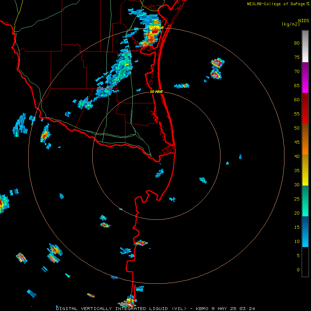Screen dimensions: 311x311
Task: Select the 60 value on the VIL scale
Action: click(x=297, y=100)
